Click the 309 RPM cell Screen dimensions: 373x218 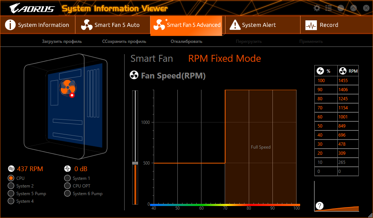tap(348, 153)
